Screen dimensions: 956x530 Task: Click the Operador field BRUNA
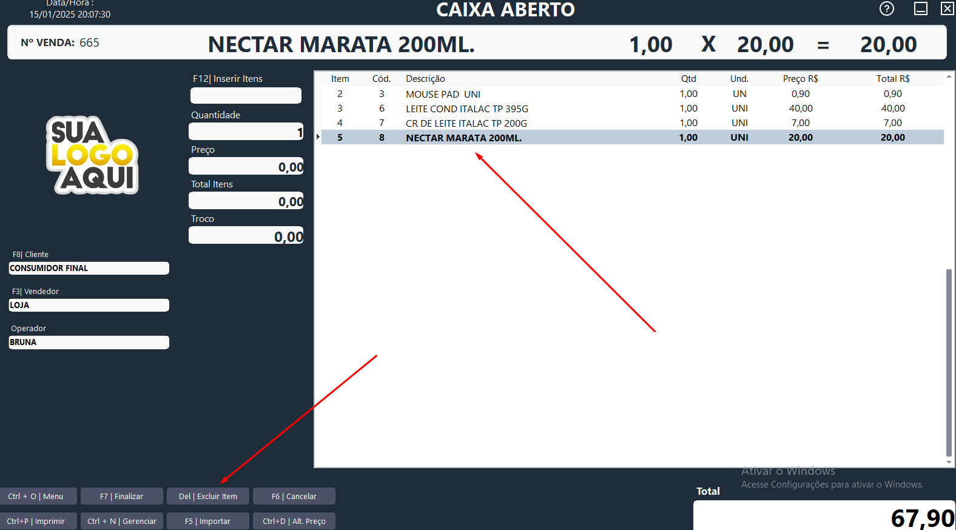point(89,342)
